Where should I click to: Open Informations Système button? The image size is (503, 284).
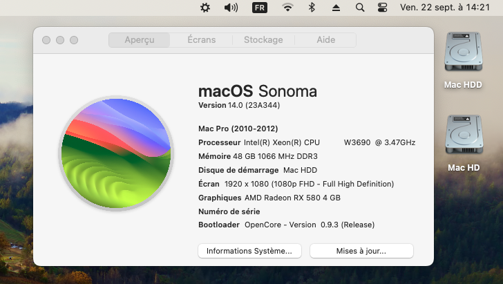click(x=249, y=251)
